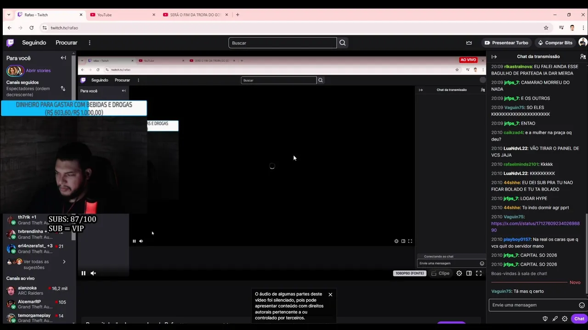Screen dimensions: 588x330
Task: Open the user avatar menu
Action: pyautogui.click(x=582, y=42)
